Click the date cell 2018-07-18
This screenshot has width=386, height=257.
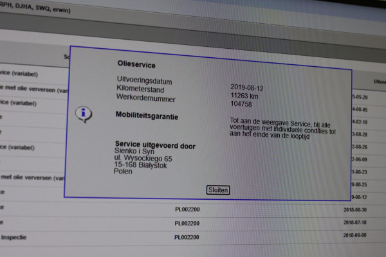pyautogui.click(x=354, y=222)
